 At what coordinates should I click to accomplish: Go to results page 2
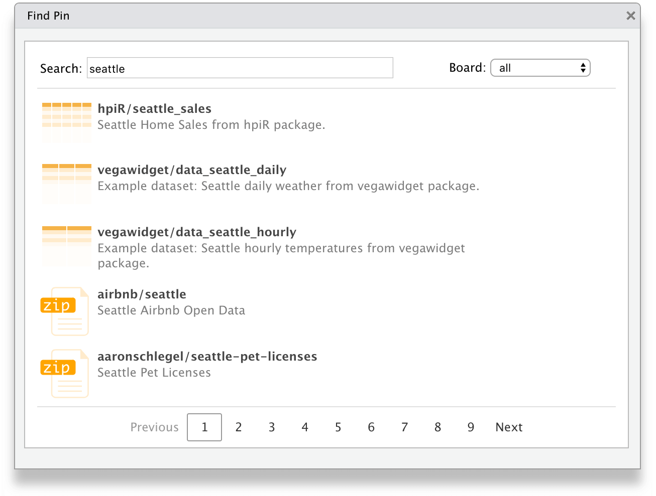point(239,427)
